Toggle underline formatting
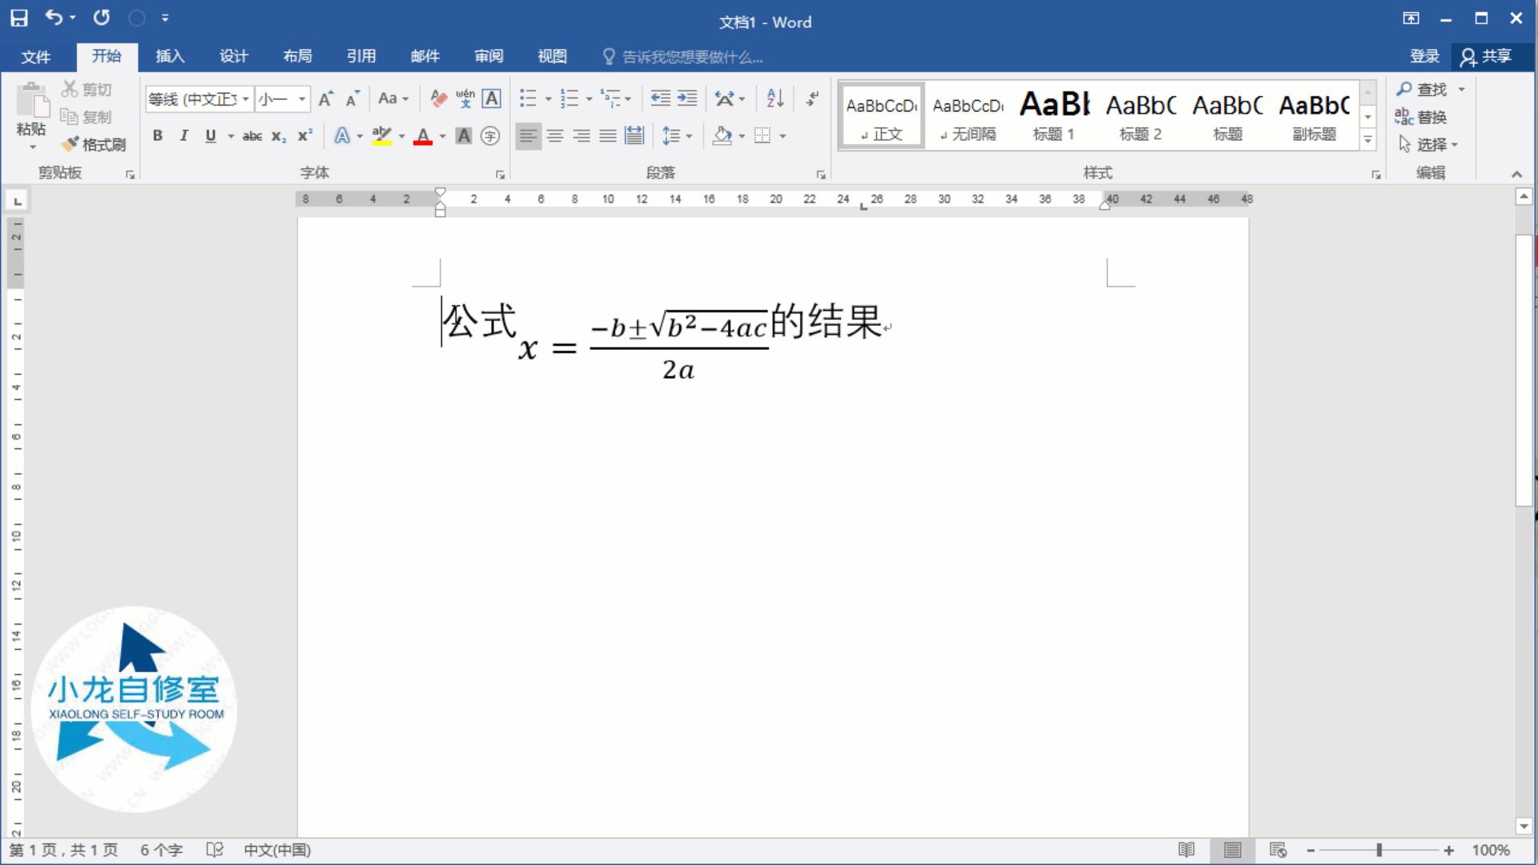Viewport: 1538px width, 865px height. click(209, 136)
